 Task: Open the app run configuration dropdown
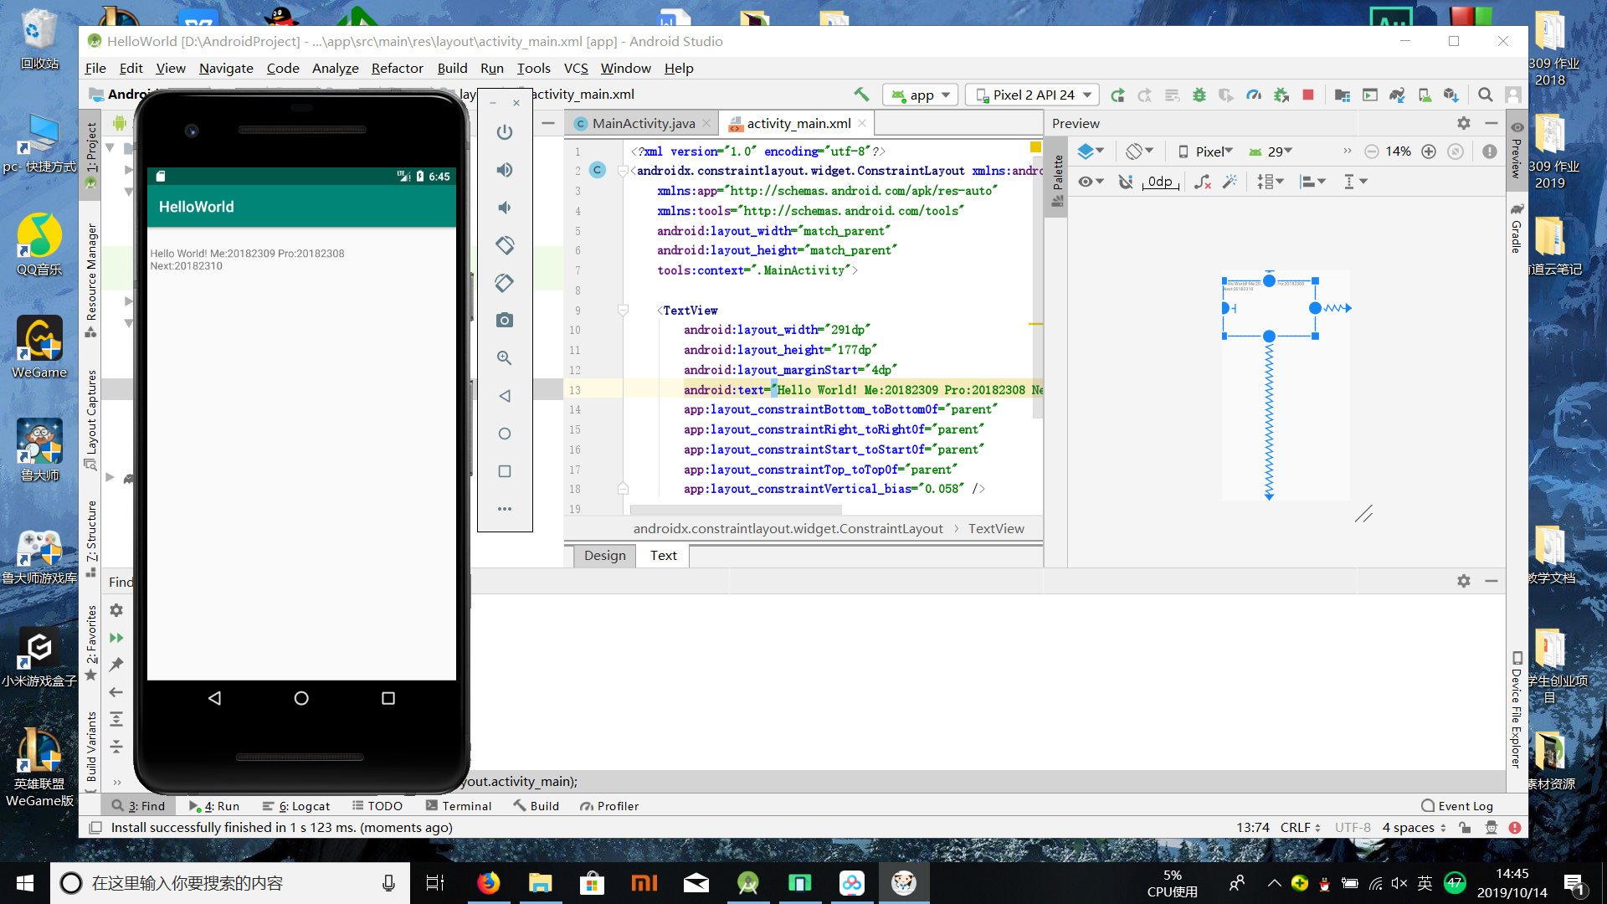(x=921, y=95)
